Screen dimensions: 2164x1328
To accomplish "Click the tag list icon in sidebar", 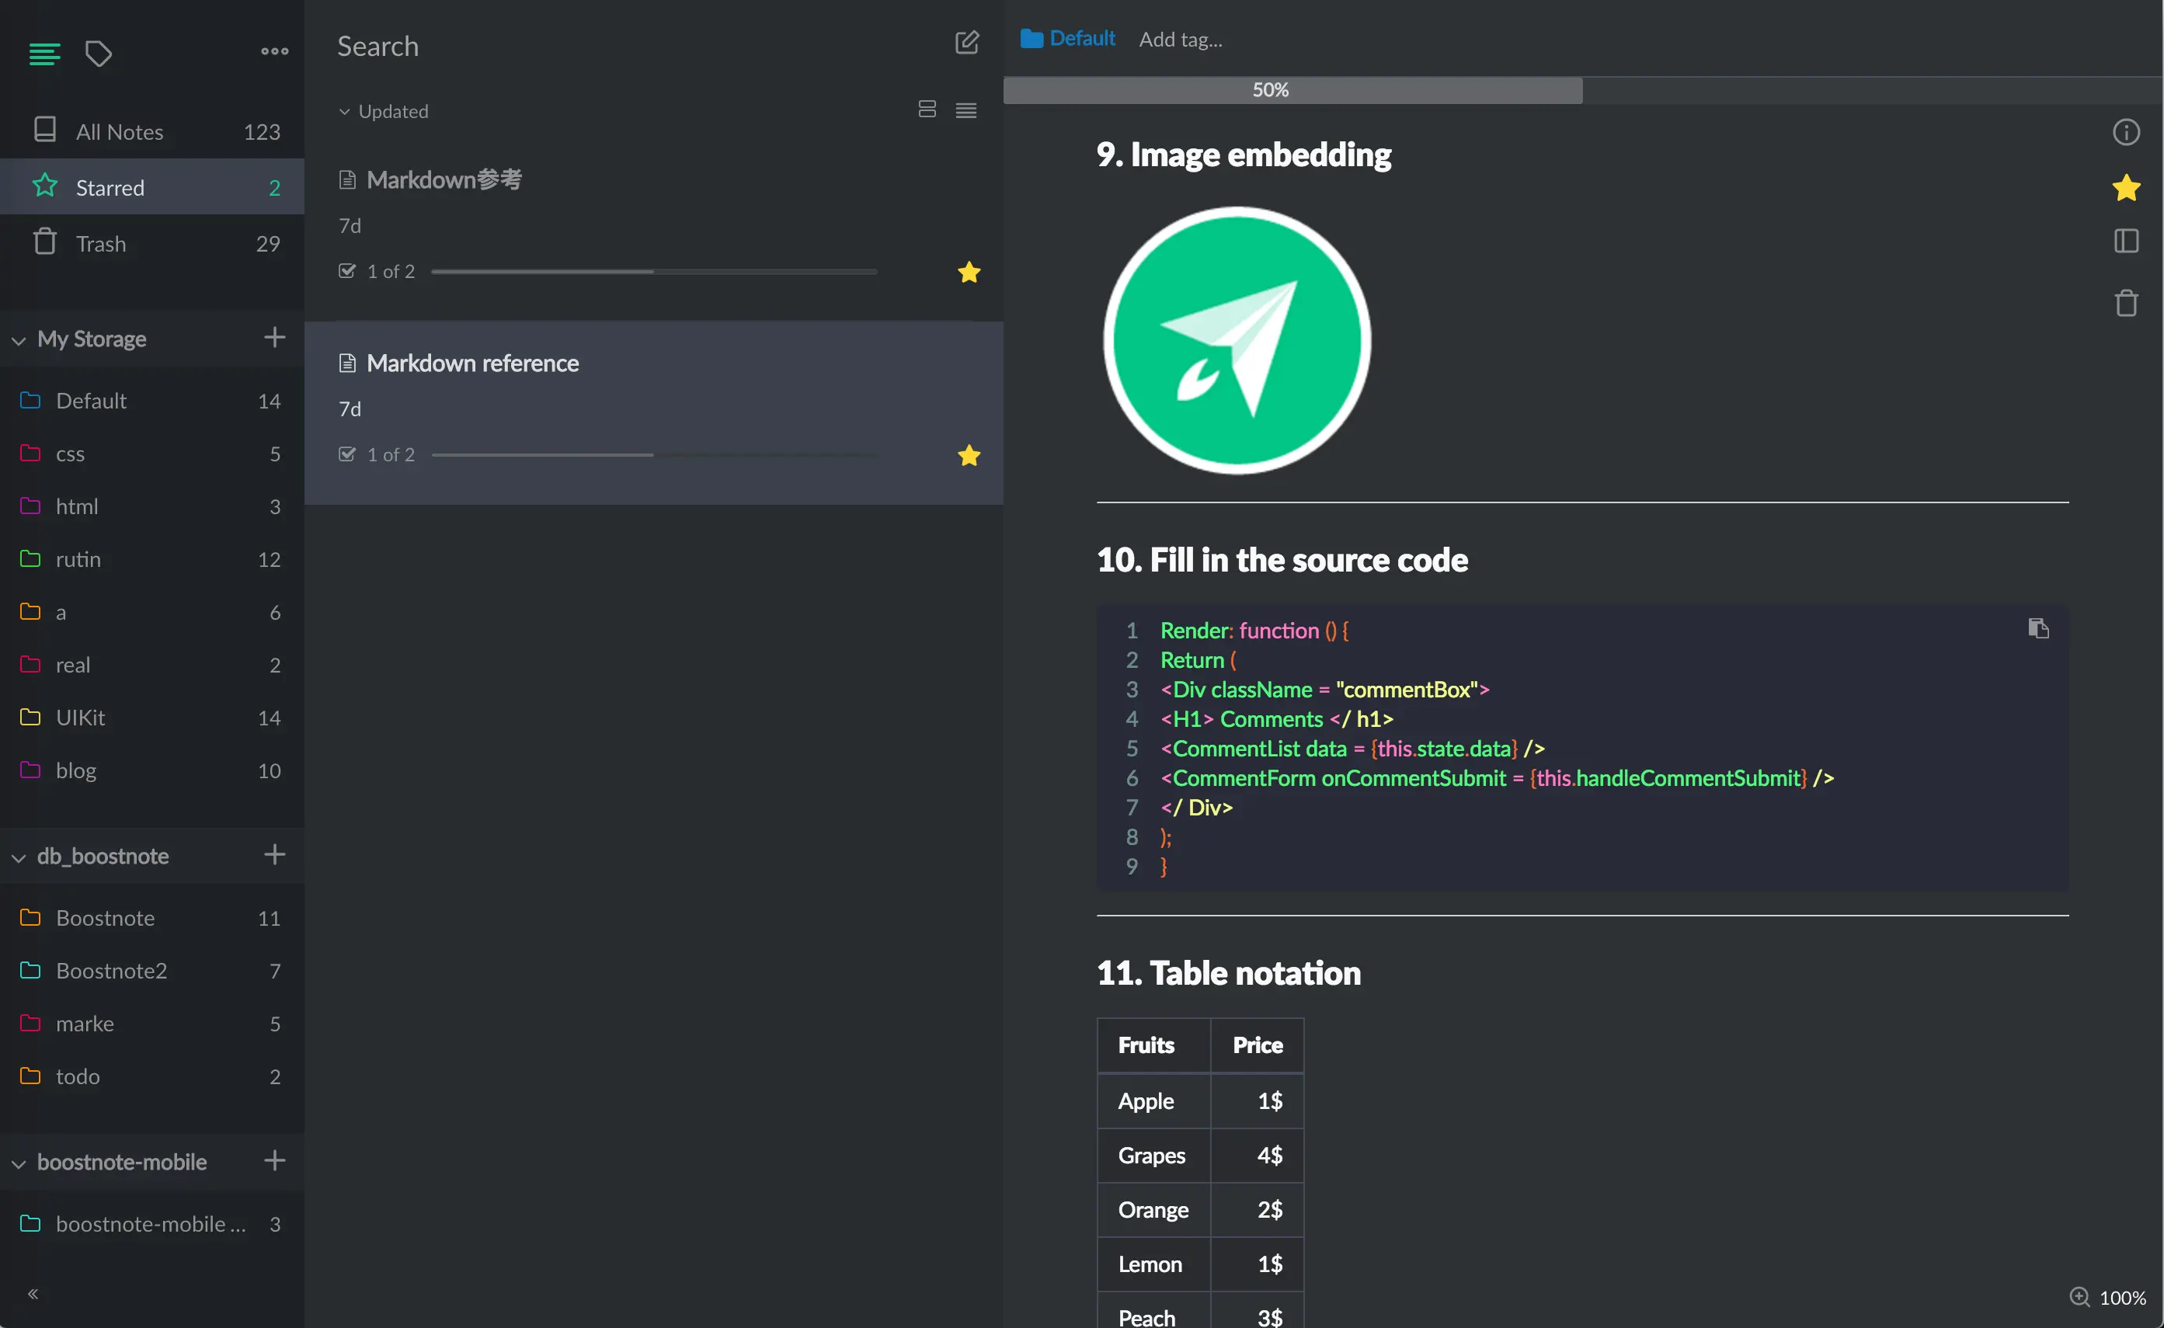I will [99, 54].
